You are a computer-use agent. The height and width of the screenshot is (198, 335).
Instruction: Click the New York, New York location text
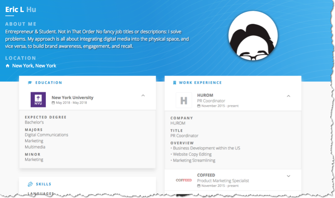(x=34, y=66)
